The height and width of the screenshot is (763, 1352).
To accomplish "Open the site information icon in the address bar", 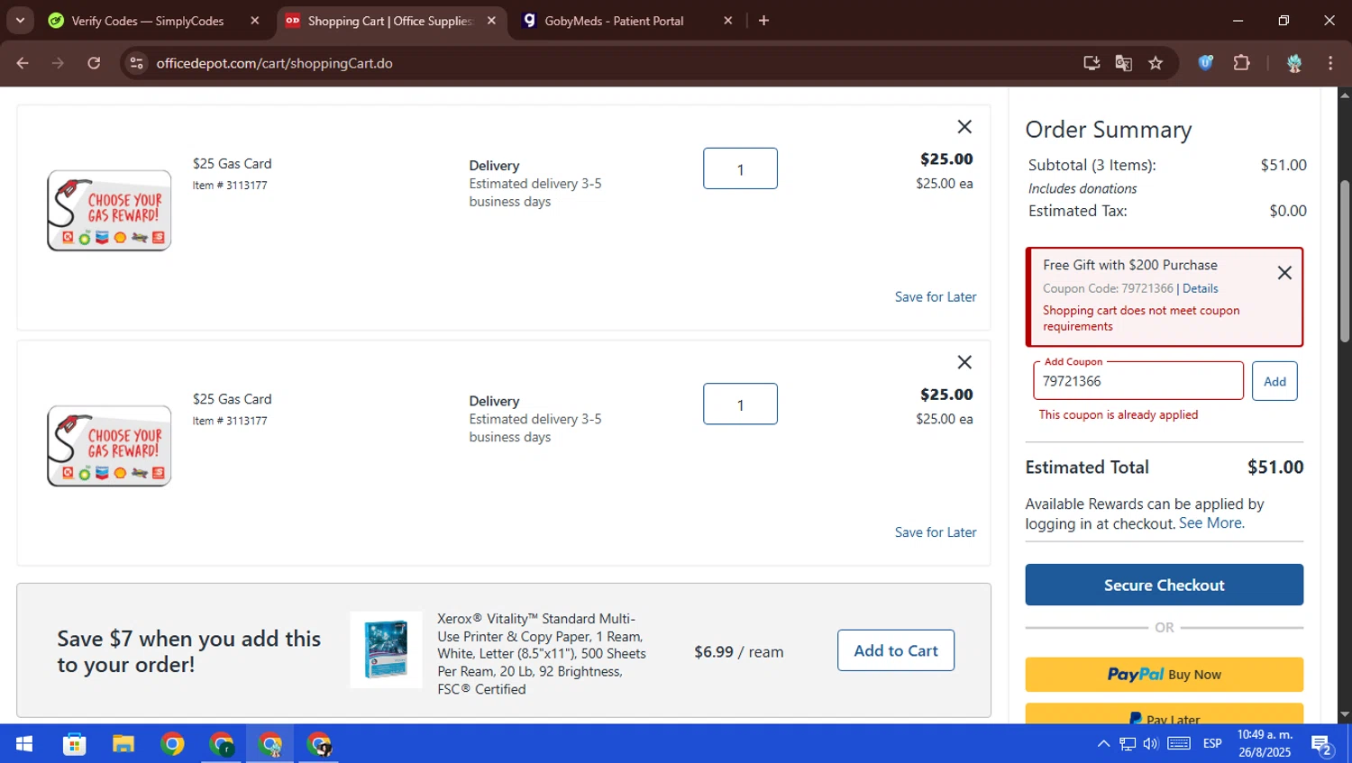I will coord(136,63).
